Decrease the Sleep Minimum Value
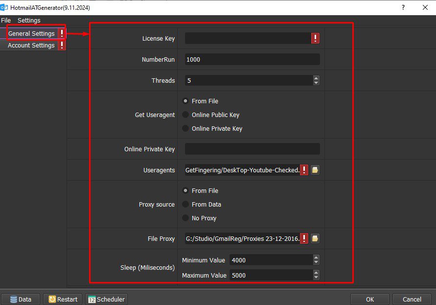 pyautogui.click(x=316, y=263)
